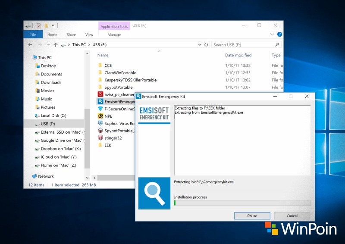This screenshot has width=345, height=244.
Task: Click the Installation progress bar
Action: [x=242, y=203]
